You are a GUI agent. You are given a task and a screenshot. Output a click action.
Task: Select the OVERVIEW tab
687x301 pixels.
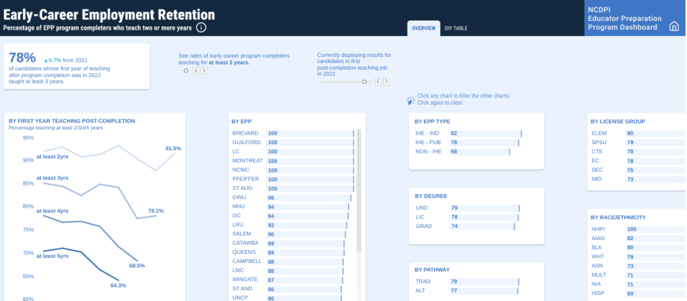[x=423, y=28]
